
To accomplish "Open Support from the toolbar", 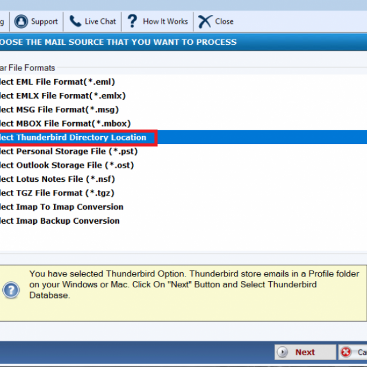I will [x=36, y=21].
